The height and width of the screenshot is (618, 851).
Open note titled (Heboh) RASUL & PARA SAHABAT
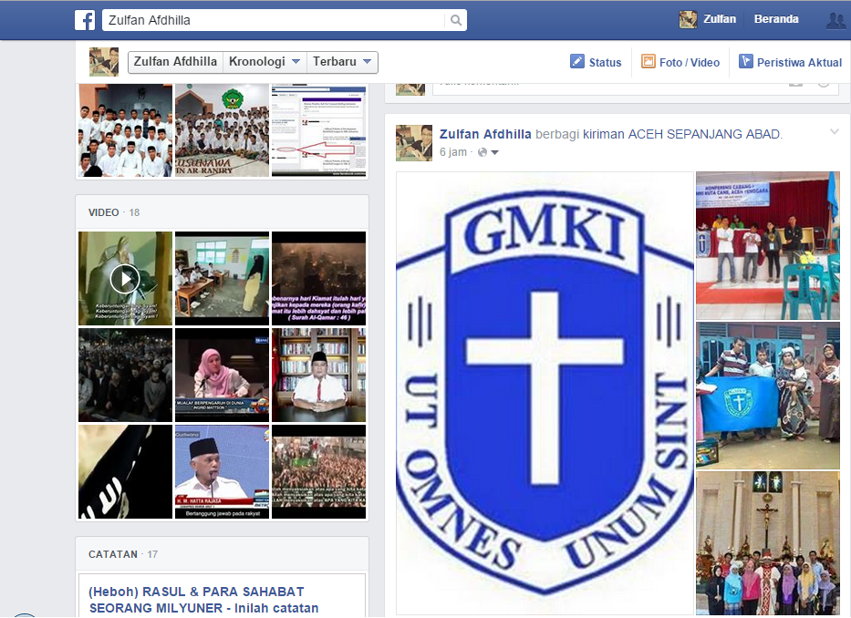pos(204,600)
